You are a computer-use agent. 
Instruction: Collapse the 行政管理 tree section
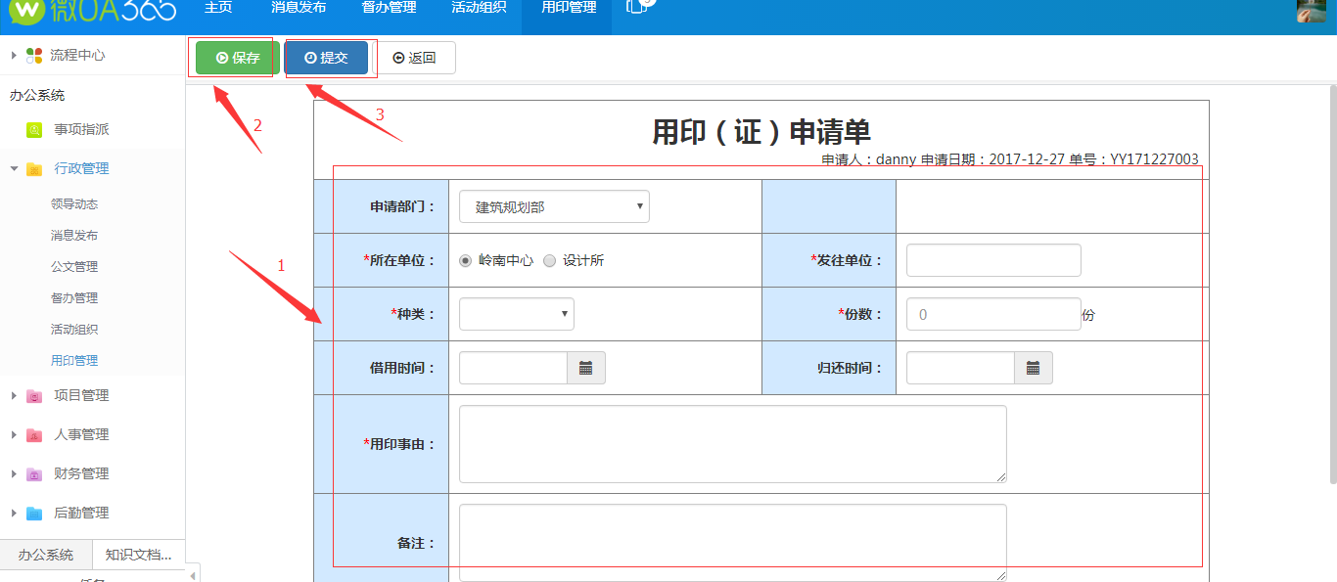14,168
